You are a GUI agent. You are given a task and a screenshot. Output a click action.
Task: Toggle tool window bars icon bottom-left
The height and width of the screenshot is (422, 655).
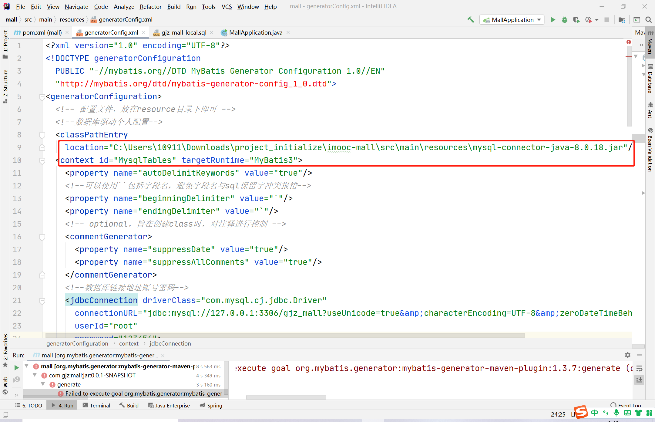[x=5, y=414]
